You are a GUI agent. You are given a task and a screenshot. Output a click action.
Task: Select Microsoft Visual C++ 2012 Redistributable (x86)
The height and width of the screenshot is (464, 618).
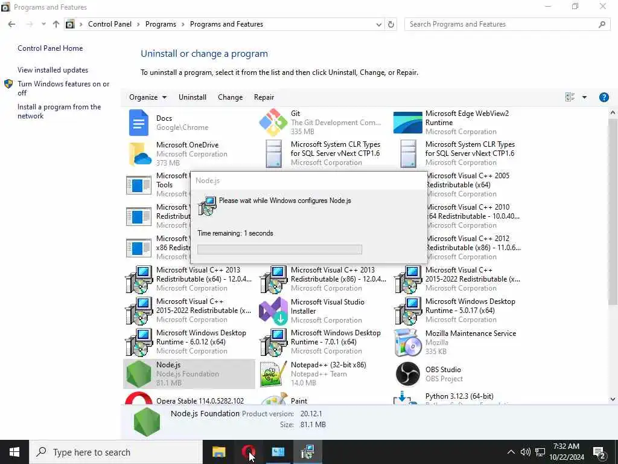[x=473, y=247]
